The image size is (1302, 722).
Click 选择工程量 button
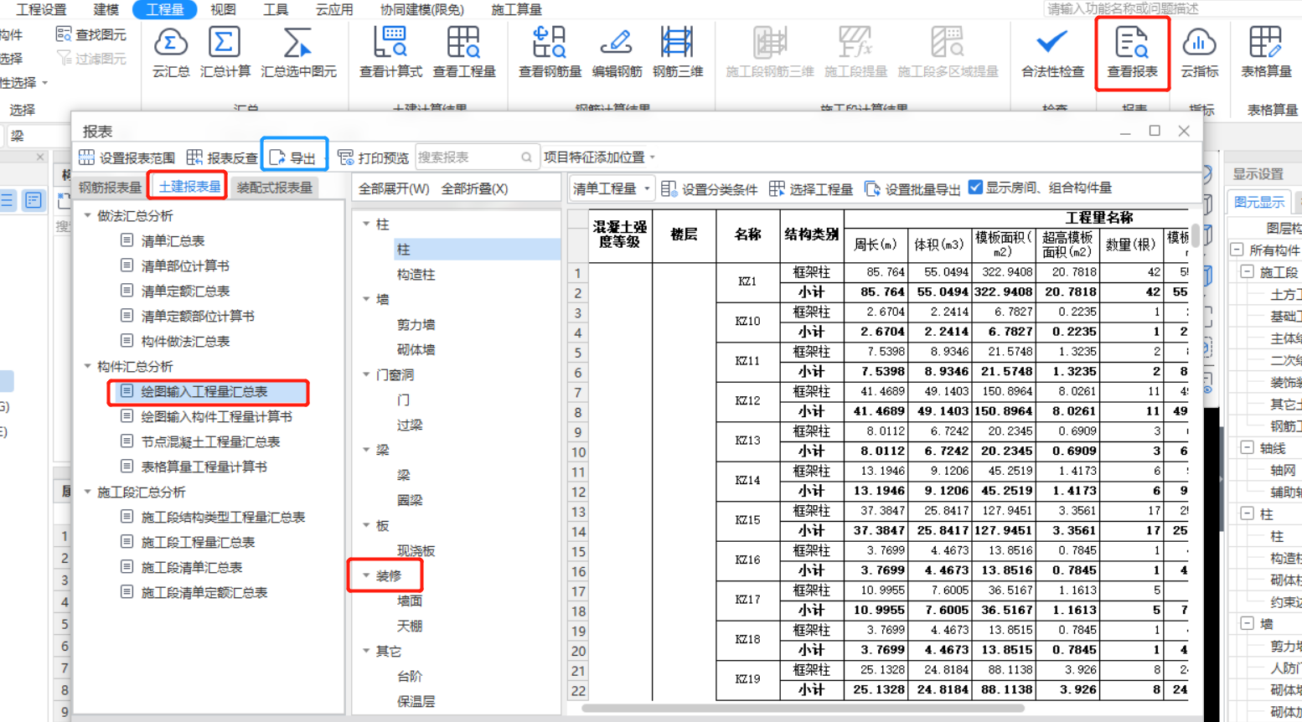click(x=810, y=189)
